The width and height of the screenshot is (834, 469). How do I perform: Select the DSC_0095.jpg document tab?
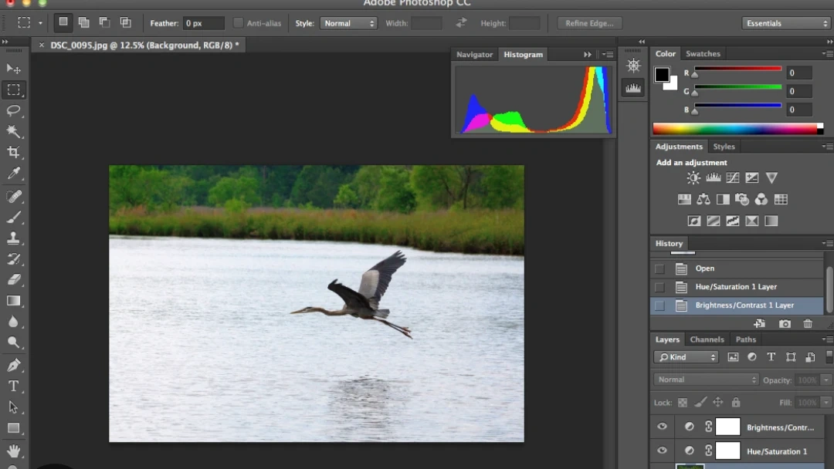coord(139,46)
